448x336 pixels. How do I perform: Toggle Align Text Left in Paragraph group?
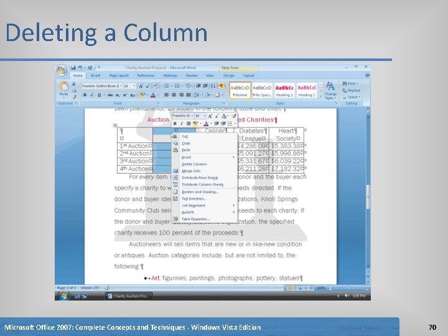166,95
